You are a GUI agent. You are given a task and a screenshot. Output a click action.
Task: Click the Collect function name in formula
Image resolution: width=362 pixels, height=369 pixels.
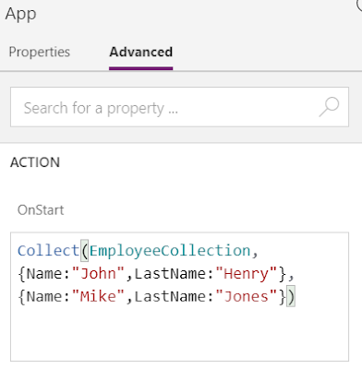(x=49, y=251)
